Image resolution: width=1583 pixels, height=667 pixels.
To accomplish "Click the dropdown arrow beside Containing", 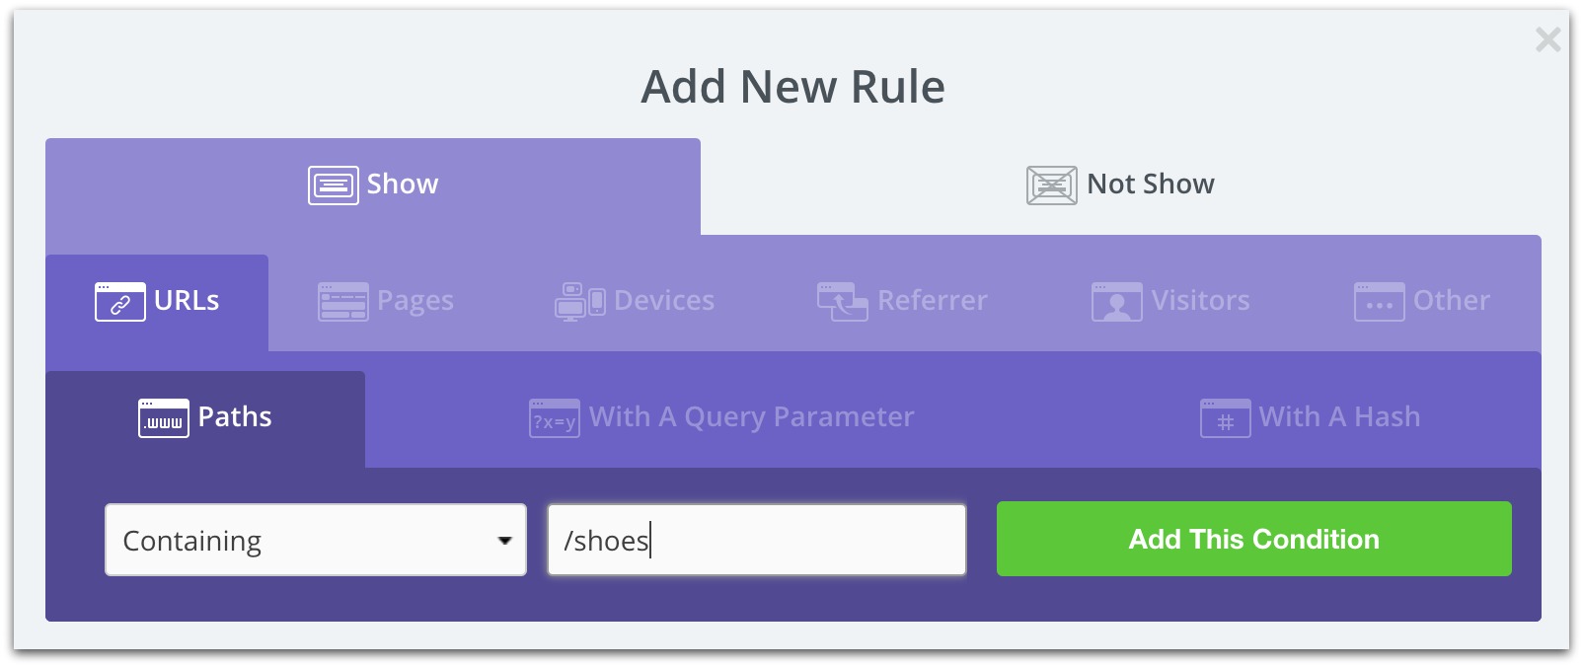I will click(504, 541).
